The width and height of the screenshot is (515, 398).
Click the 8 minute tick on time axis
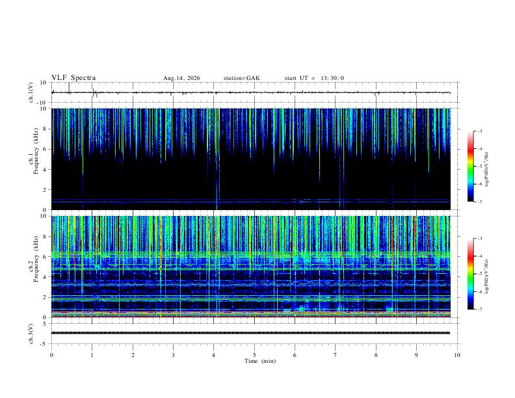pos(376,355)
